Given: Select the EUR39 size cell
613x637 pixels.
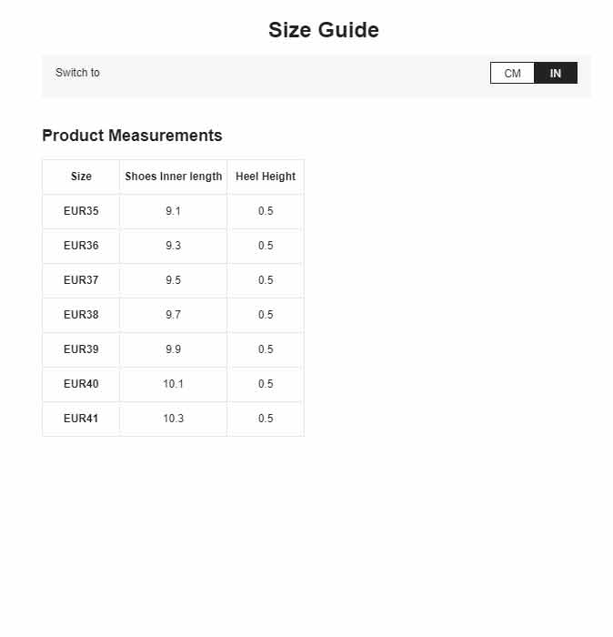Looking at the screenshot, I should [81, 349].
